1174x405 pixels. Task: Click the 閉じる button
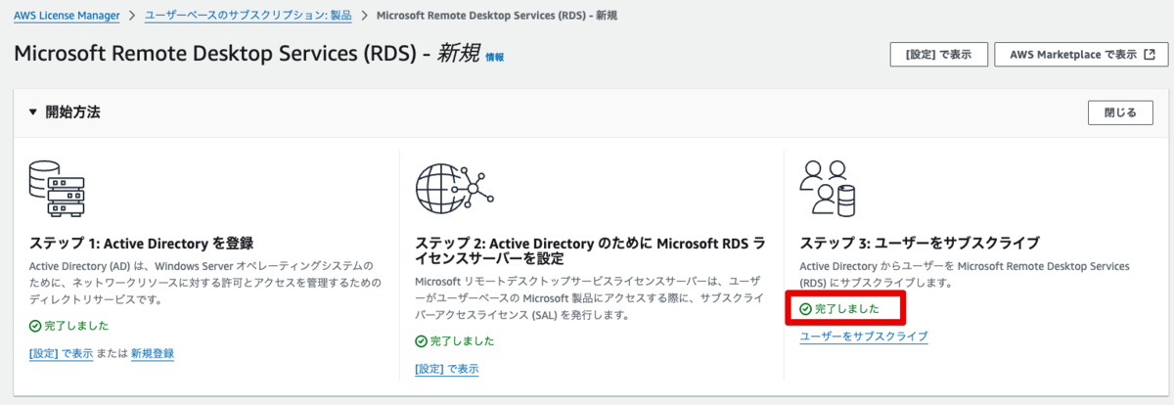click(x=1120, y=112)
